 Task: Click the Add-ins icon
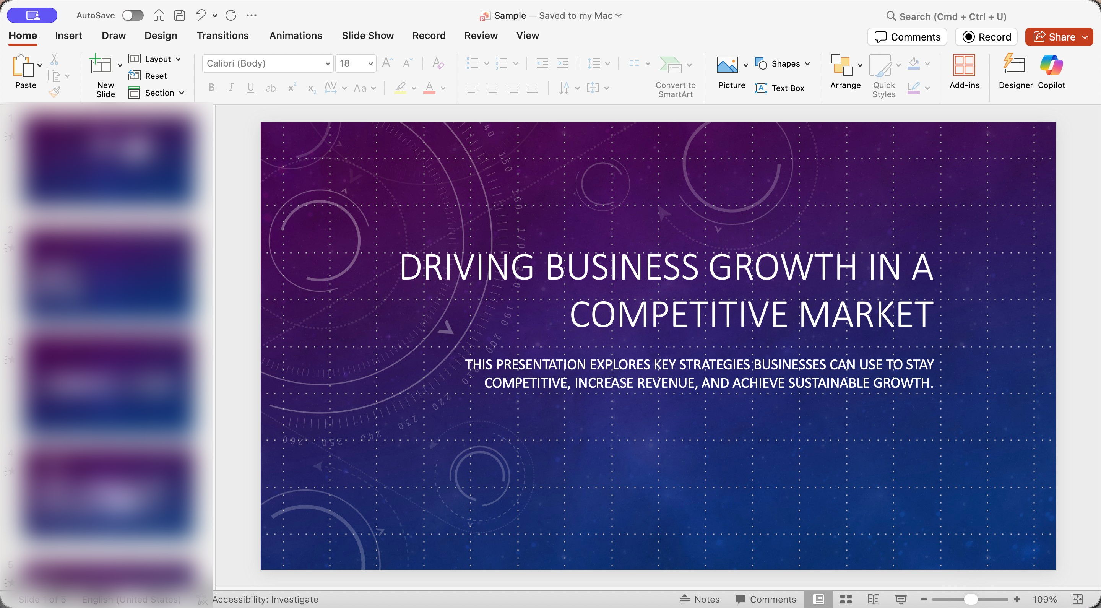[964, 65]
